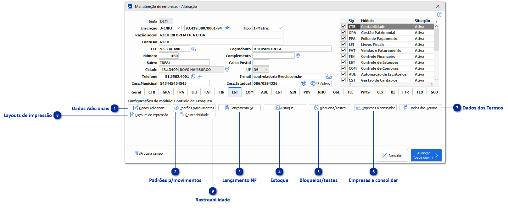Image resolution: width=508 pixels, height=208 pixels.
Task: Click the Lançamento NF button
Action: click(x=239, y=108)
